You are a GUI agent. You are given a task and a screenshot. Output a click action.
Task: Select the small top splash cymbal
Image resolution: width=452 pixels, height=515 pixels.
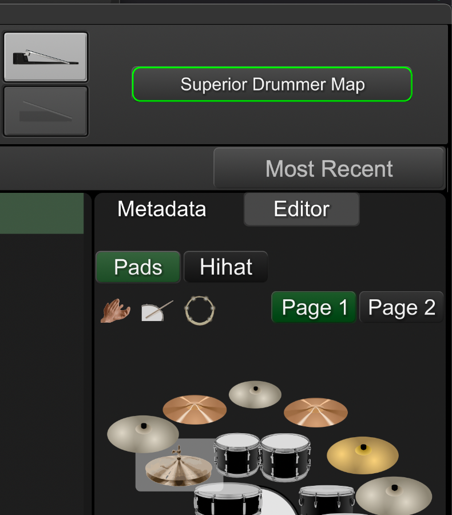(x=255, y=394)
